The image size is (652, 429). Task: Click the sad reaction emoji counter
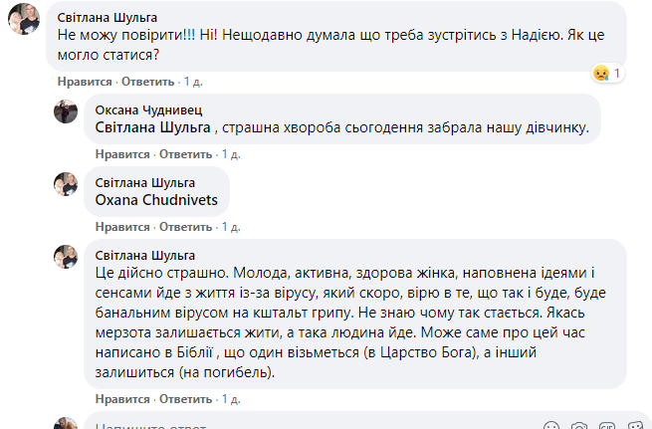tap(607, 74)
